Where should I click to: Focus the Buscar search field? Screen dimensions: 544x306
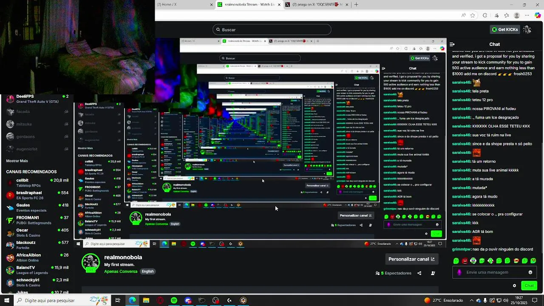pos(272,30)
